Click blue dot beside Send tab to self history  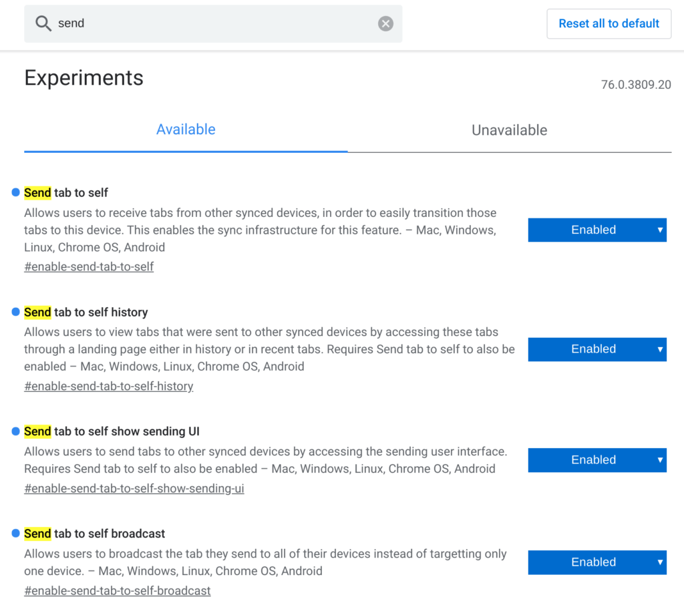pos(16,312)
